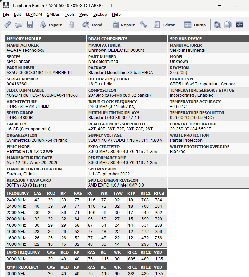
Task: Click the 16 GB (8 components) capacity value
Action: (x=28, y=129)
